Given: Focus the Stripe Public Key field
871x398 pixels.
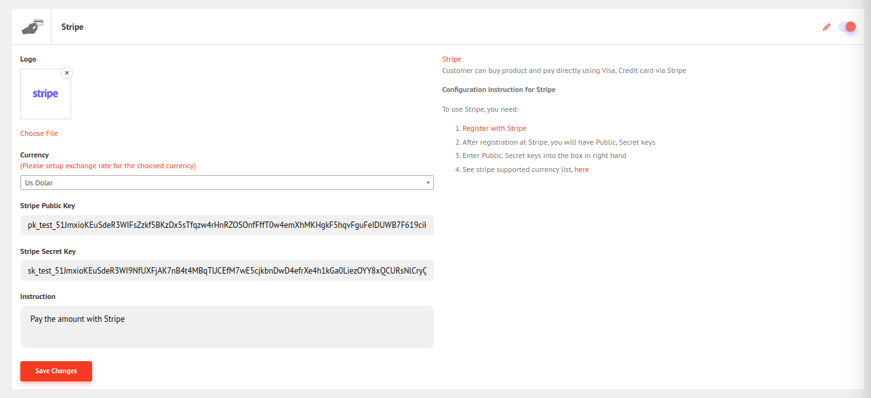Looking at the screenshot, I should click(x=227, y=225).
